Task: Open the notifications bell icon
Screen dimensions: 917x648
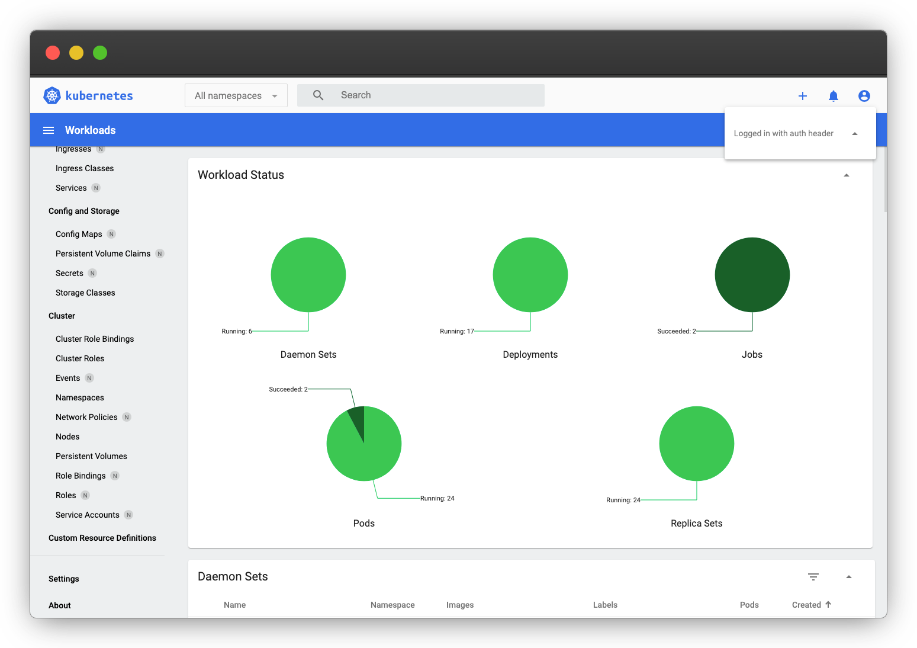Action: coord(834,95)
